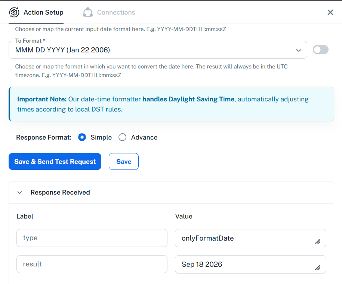Click the resize handle of onlyFormatDate value
Image resolution: width=342 pixels, height=284 pixels.
point(318,241)
